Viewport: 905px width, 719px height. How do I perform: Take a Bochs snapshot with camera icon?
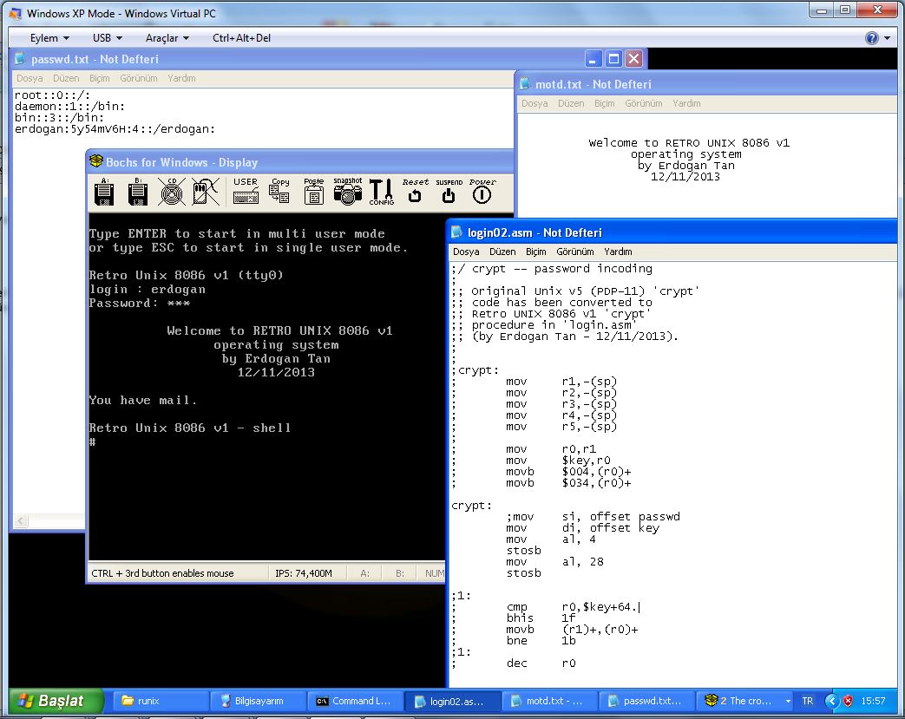[347, 192]
